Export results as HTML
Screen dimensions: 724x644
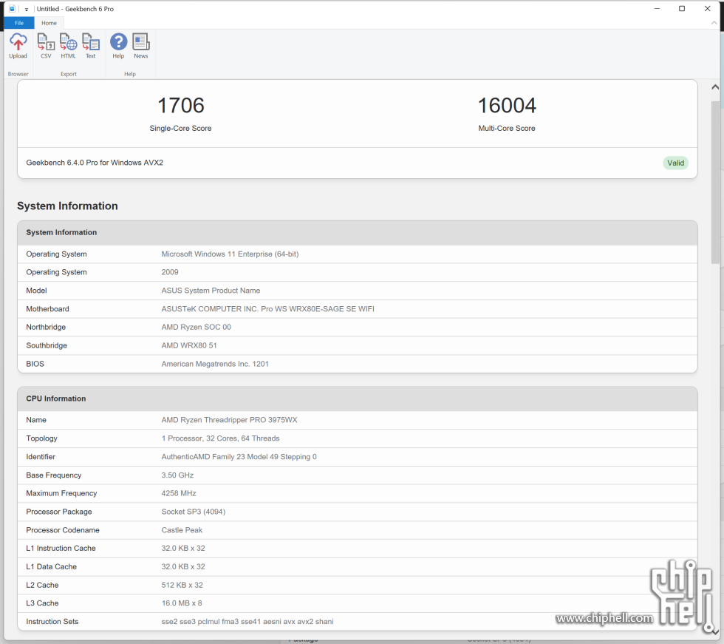tap(68, 46)
